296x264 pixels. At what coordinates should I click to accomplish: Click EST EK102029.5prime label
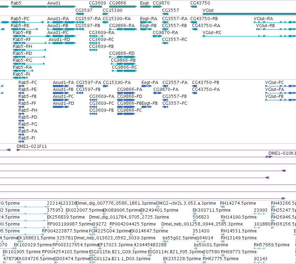[x=33, y=245]
